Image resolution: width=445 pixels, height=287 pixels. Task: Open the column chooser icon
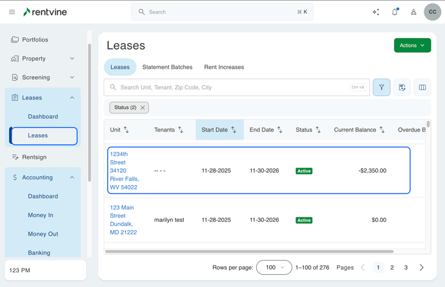(422, 87)
